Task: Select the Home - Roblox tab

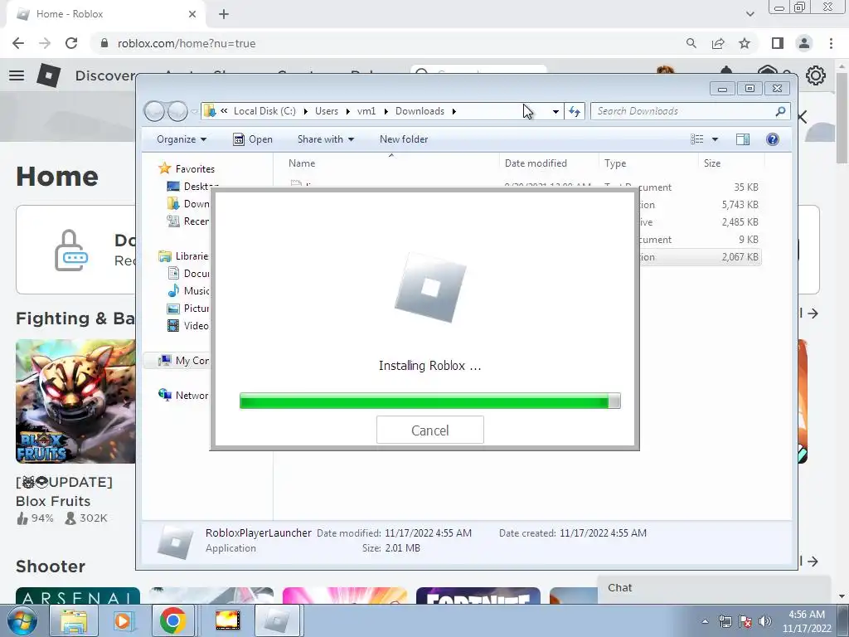Action: click(x=106, y=14)
